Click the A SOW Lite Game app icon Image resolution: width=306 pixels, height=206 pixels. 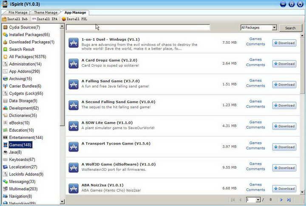(74, 126)
